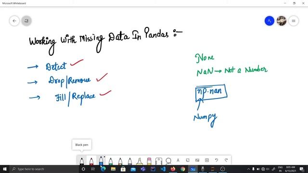The width and height of the screenshot is (308, 173).
Task: Restore down the Whiteboard window
Action: tap(294, 3)
